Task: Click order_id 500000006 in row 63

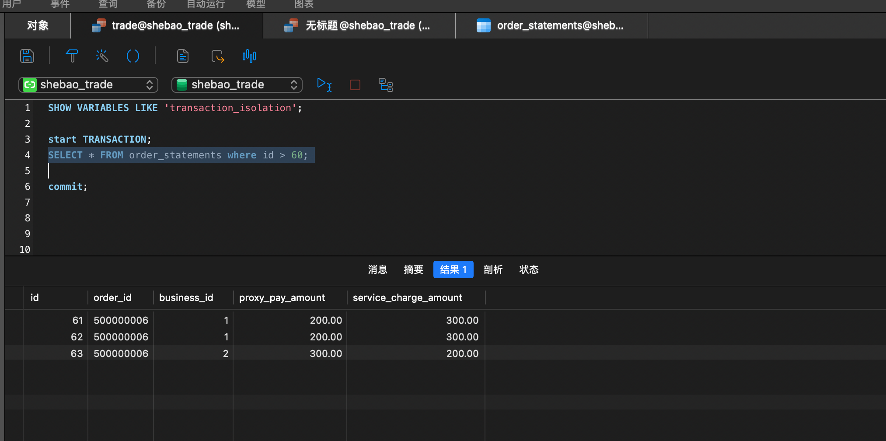Action: [121, 353]
